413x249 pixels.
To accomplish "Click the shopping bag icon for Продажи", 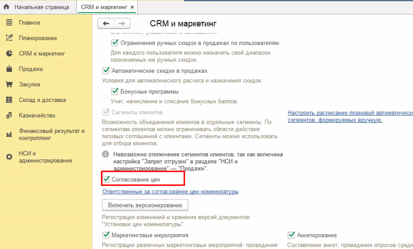I will pos(9,69).
